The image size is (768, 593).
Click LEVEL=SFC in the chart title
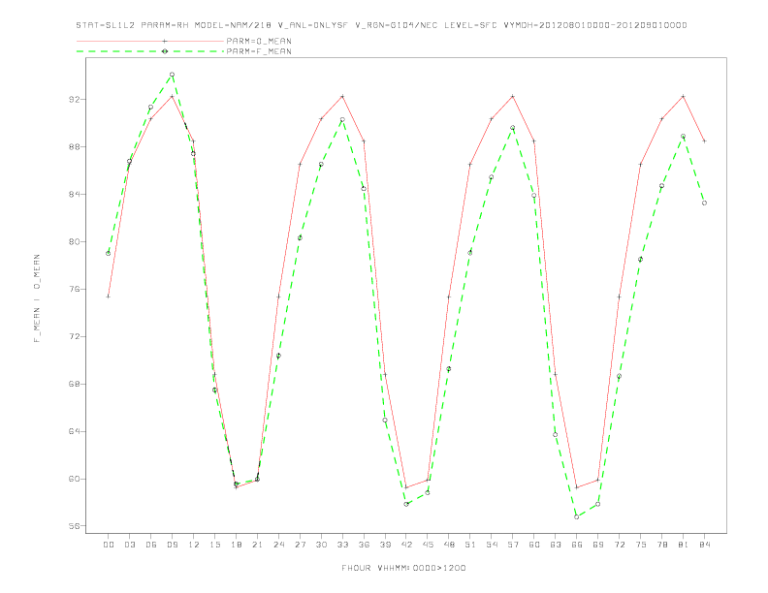[470, 25]
